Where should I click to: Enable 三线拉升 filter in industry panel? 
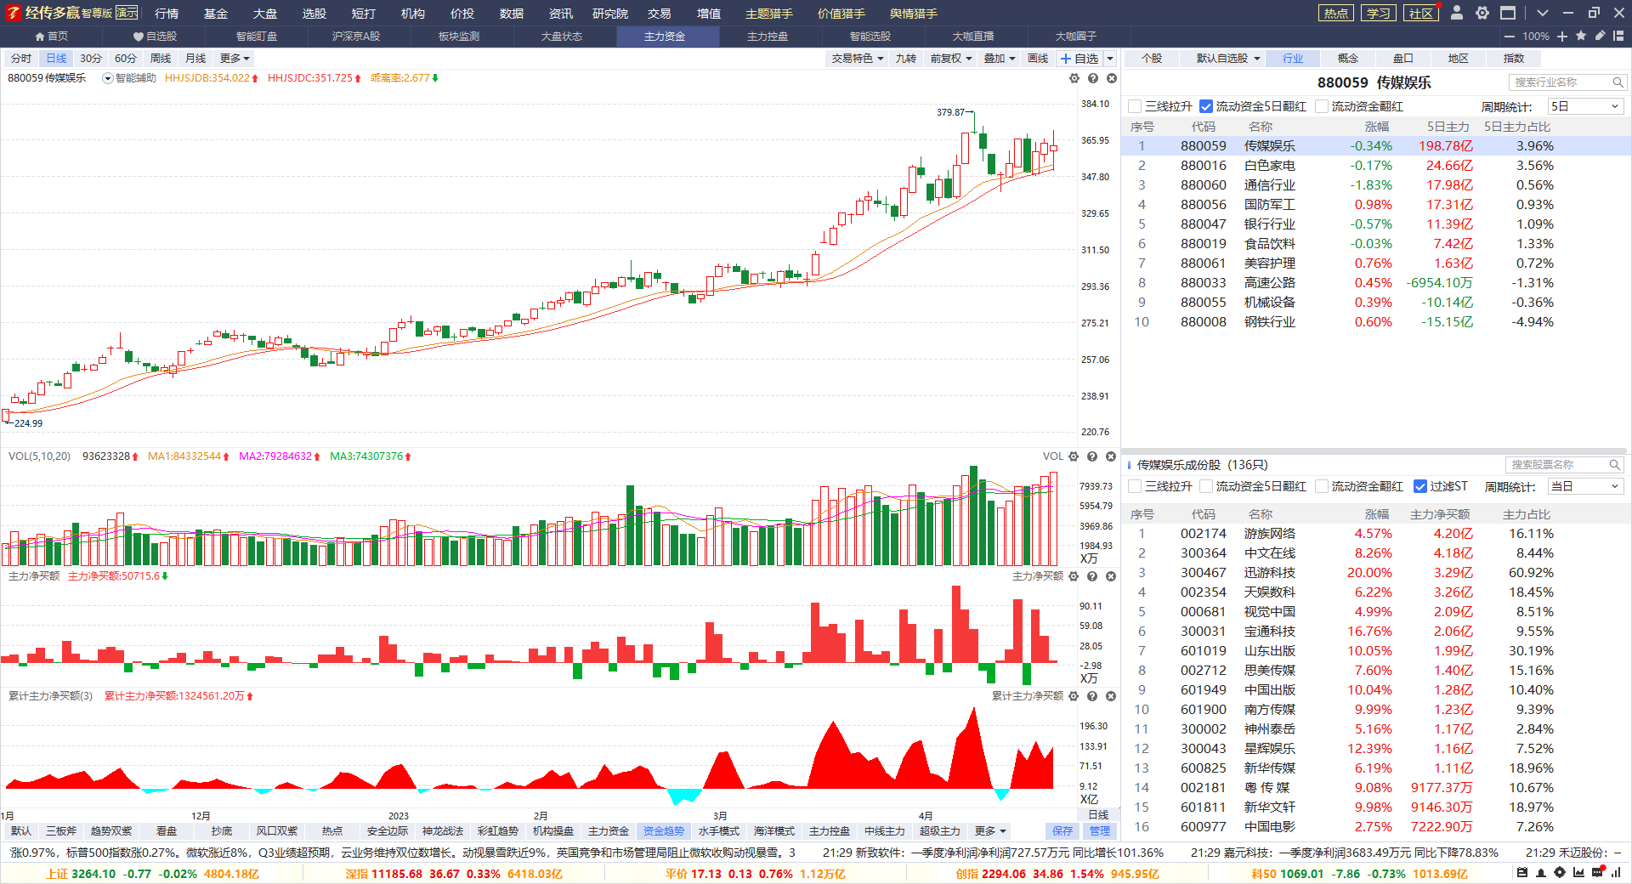1135,106
